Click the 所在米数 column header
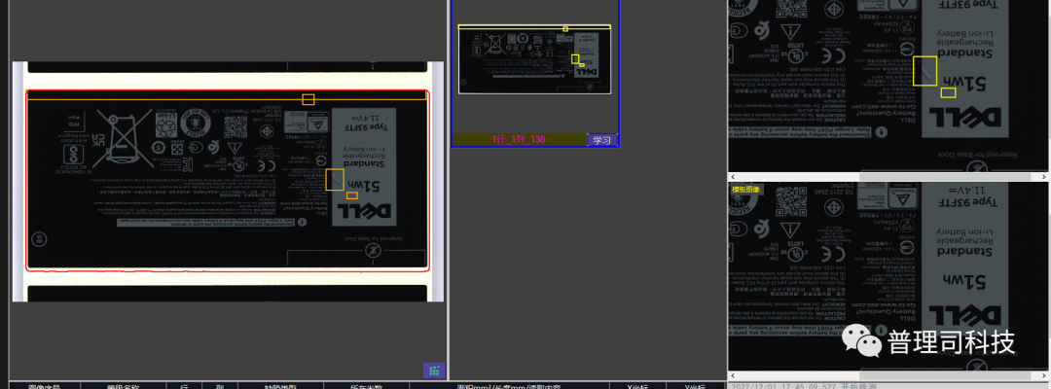The width and height of the screenshot is (1051, 389). [366, 386]
